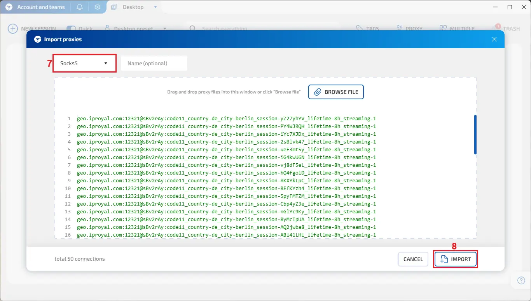Open the settings gear icon

(98, 7)
